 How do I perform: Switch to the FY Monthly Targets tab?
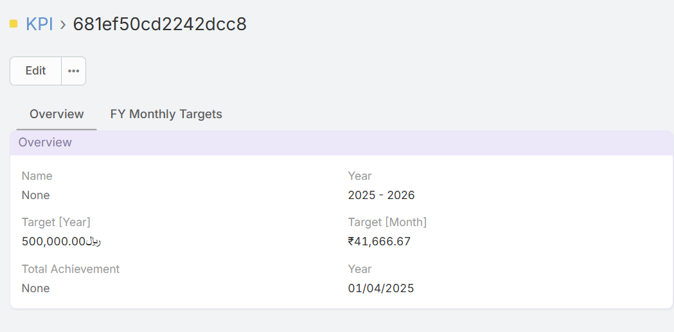point(166,114)
